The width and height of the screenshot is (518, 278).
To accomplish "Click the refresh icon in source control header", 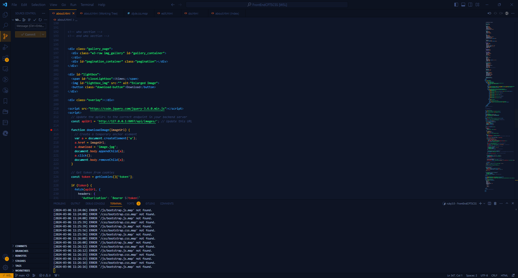I will coord(40,20).
